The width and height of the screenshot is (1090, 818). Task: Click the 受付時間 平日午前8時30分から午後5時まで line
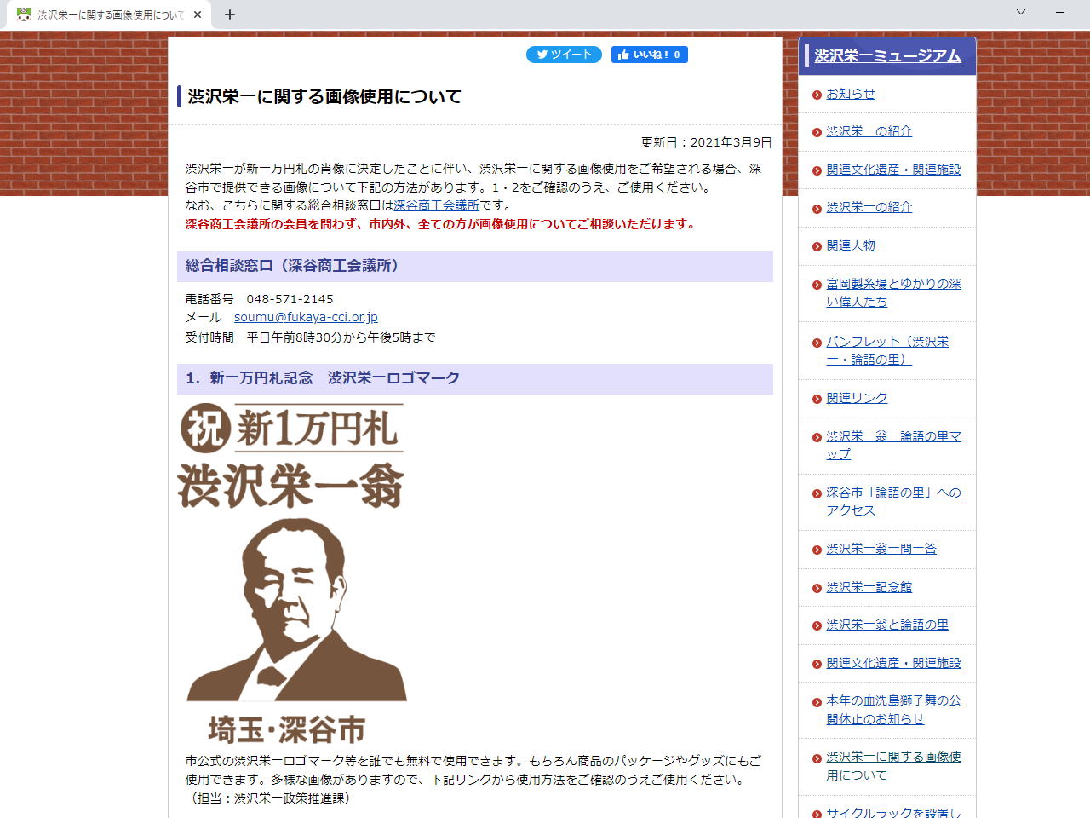click(x=310, y=337)
